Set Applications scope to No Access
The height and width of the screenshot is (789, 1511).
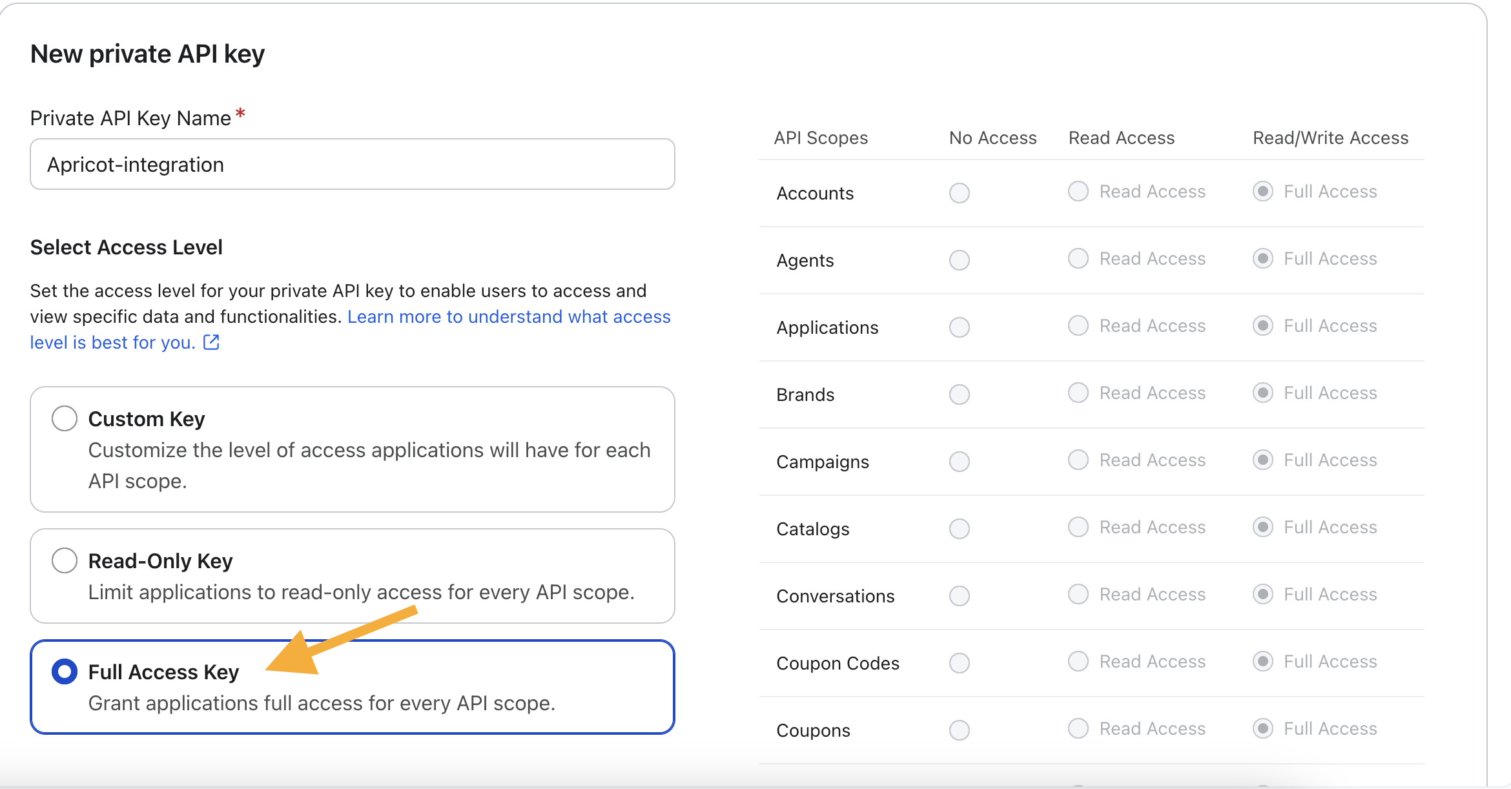[960, 327]
